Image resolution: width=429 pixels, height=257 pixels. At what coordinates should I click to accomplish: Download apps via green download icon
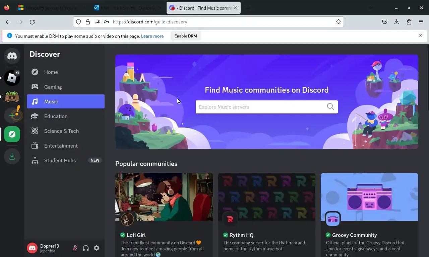tap(12, 156)
